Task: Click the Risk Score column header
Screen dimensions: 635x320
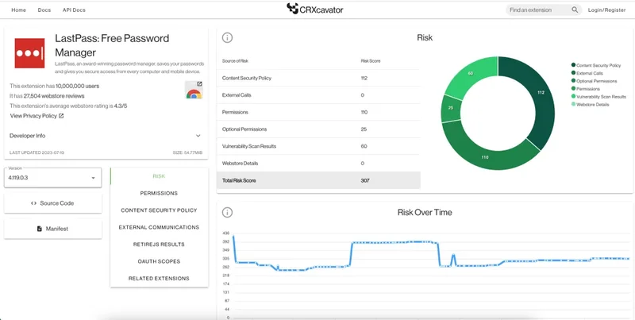Action: coord(370,61)
